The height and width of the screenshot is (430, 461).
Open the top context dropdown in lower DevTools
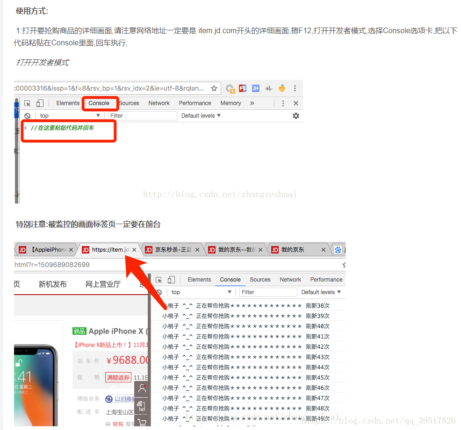(201, 292)
